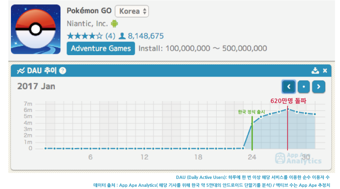Open the Korea country dropdown

(132, 11)
